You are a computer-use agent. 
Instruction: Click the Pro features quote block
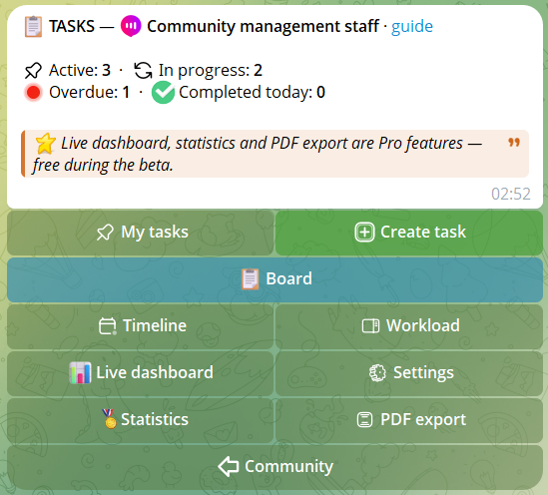tap(274, 154)
